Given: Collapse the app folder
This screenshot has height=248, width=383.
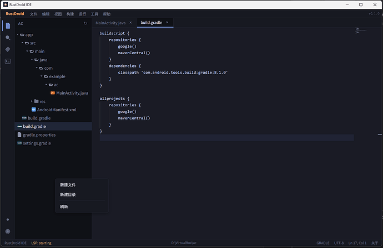Looking at the screenshot, I should [18, 34].
